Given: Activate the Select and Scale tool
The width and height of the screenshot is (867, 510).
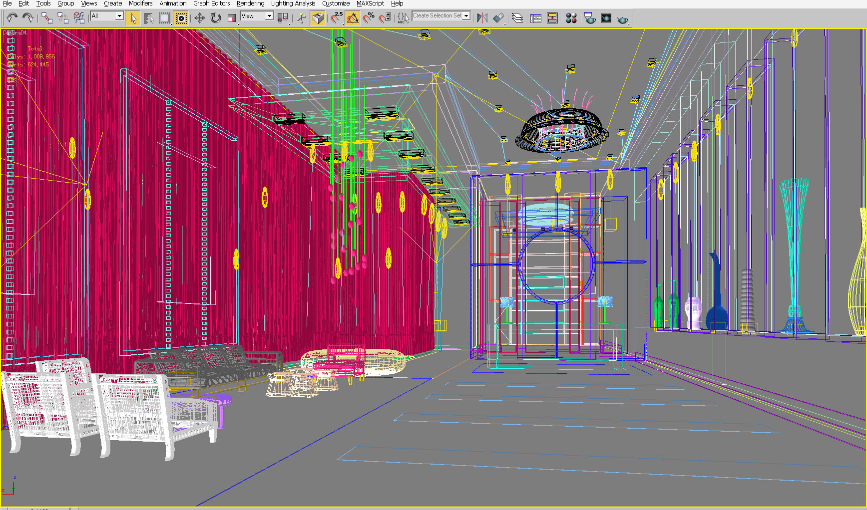Looking at the screenshot, I should click(231, 18).
